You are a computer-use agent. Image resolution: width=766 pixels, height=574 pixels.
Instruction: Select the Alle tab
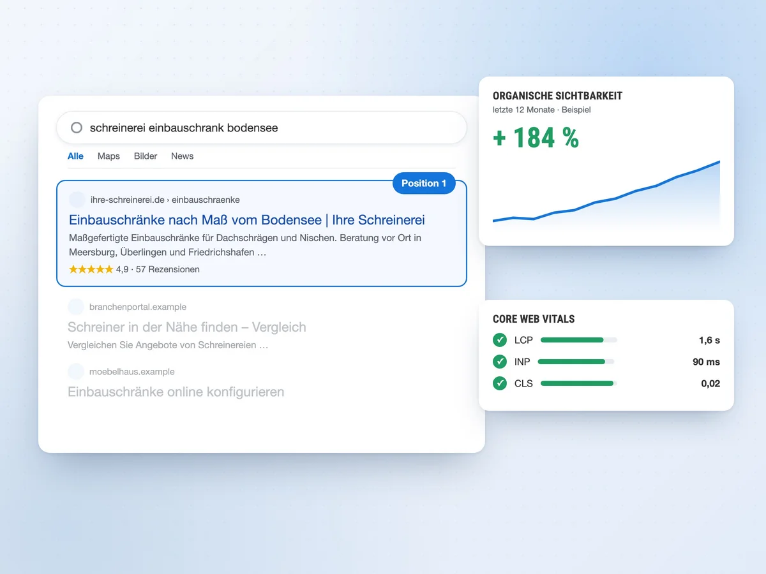coord(75,156)
